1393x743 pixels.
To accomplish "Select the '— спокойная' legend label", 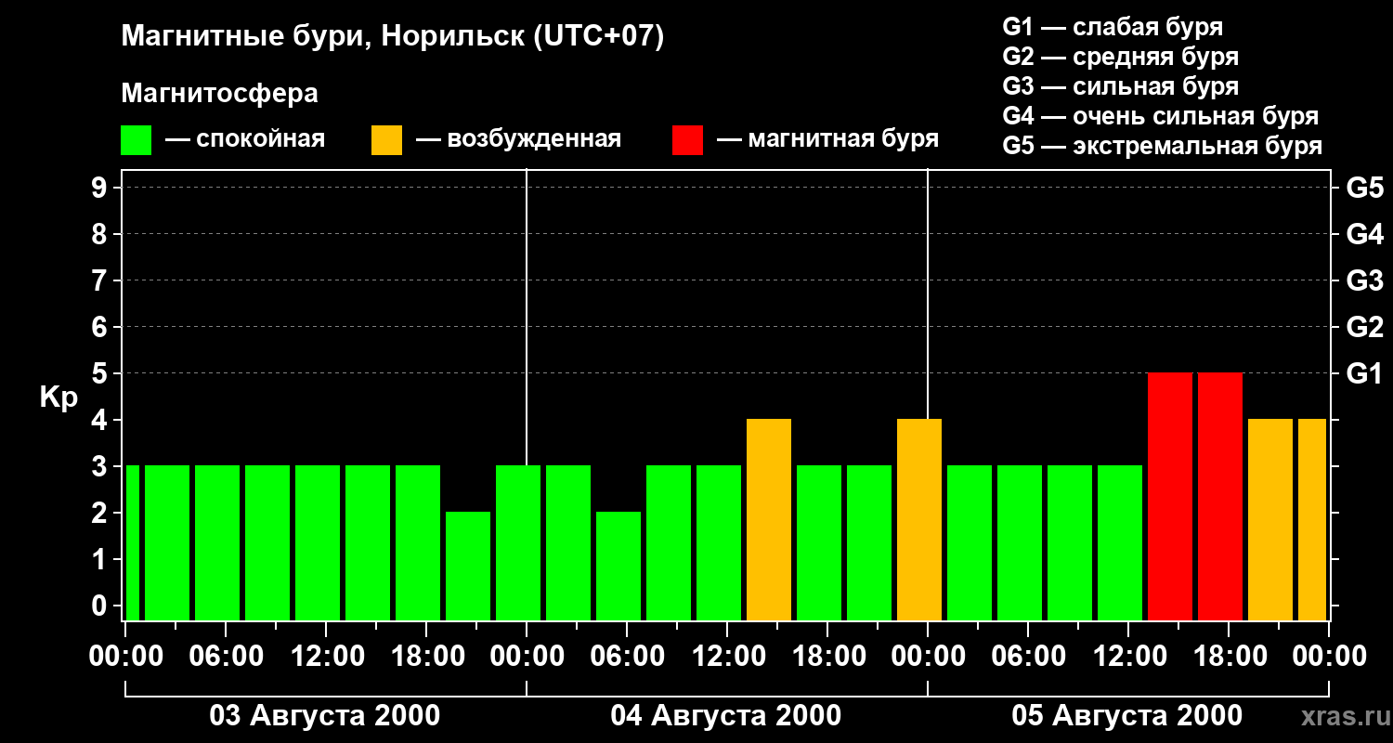I will coord(245,139).
